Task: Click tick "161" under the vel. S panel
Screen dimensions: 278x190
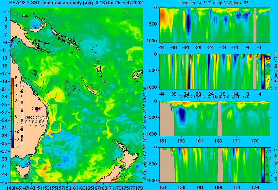Action: pyautogui.click(x=200, y=187)
